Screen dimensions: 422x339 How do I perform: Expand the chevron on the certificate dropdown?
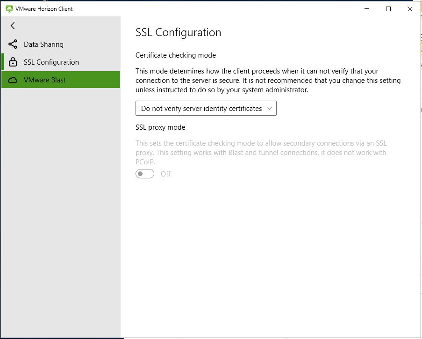click(x=269, y=108)
